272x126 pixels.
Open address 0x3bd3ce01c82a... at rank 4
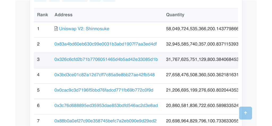pos(105,75)
